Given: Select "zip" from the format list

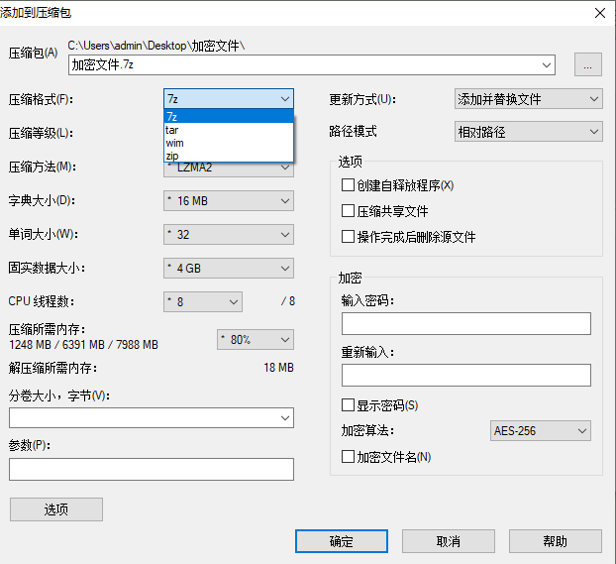Looking at the screenshot, I should tap(172, 156).
